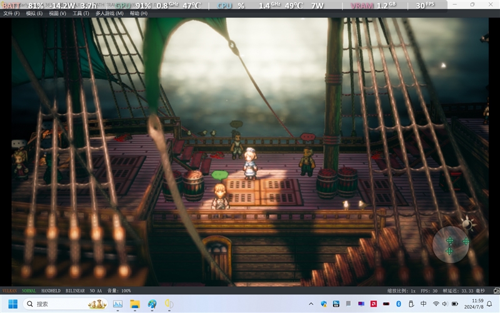Toggle the NORMAL GPU accuracy button
Screen dimensions: 500x313
[29, 290]
